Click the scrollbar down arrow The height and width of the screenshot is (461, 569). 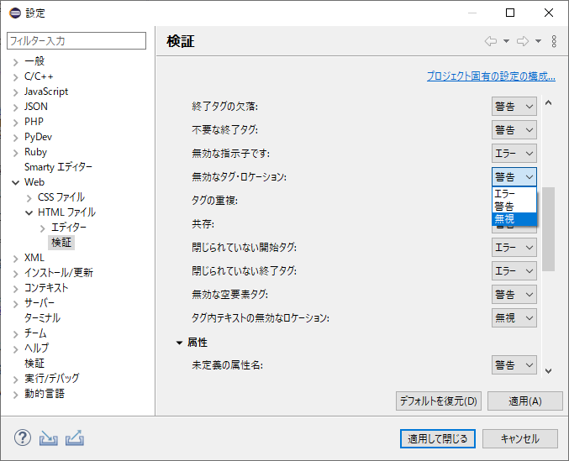click(548, 371)
